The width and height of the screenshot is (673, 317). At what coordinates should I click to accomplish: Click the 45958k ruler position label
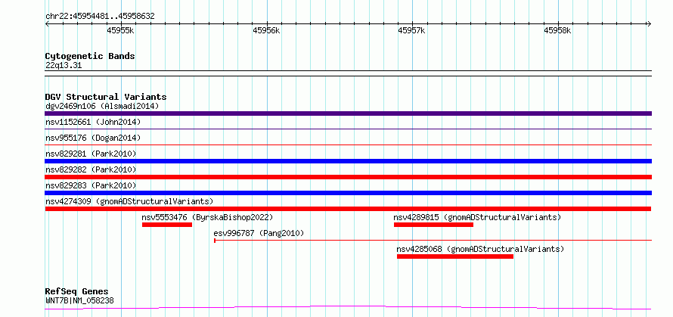[x=557, y=30]
